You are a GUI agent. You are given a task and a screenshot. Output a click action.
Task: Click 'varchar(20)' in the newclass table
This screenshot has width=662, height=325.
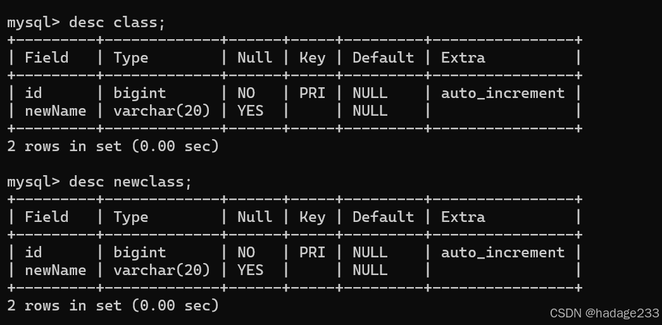coord(161,270)
